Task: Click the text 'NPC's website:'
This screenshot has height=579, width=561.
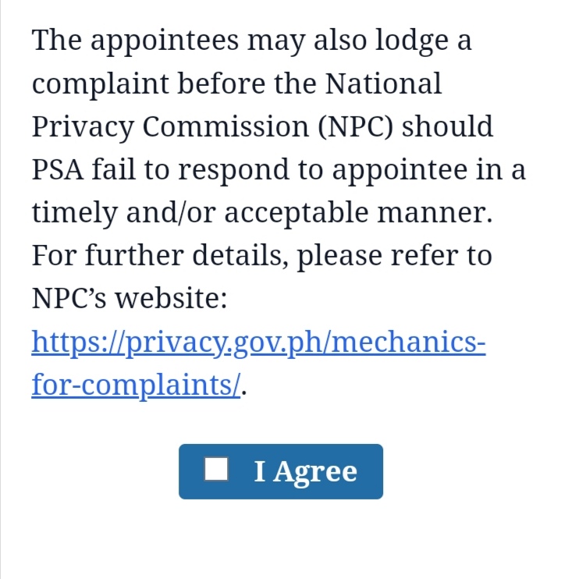Action: click(x=130, y=298)
